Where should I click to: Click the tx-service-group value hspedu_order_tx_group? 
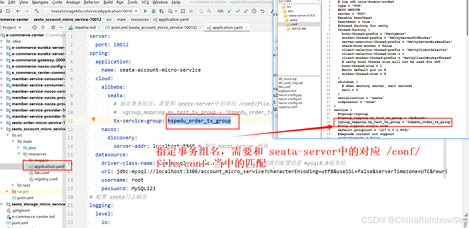pos(199,121)
